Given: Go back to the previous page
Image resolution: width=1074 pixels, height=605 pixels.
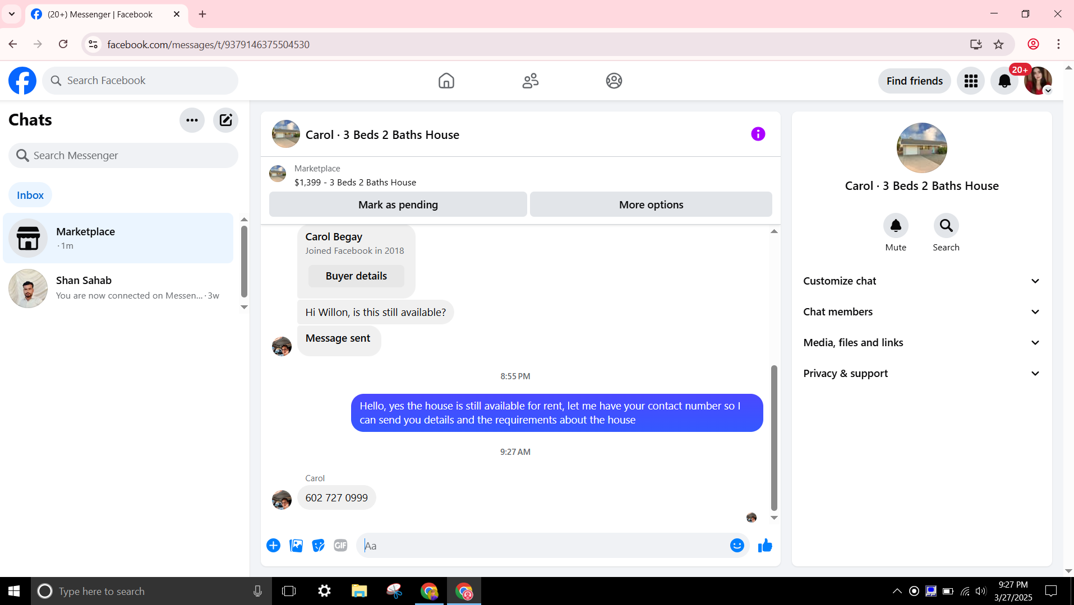Looking at the screenshot, I should click(x=13, y=44).
